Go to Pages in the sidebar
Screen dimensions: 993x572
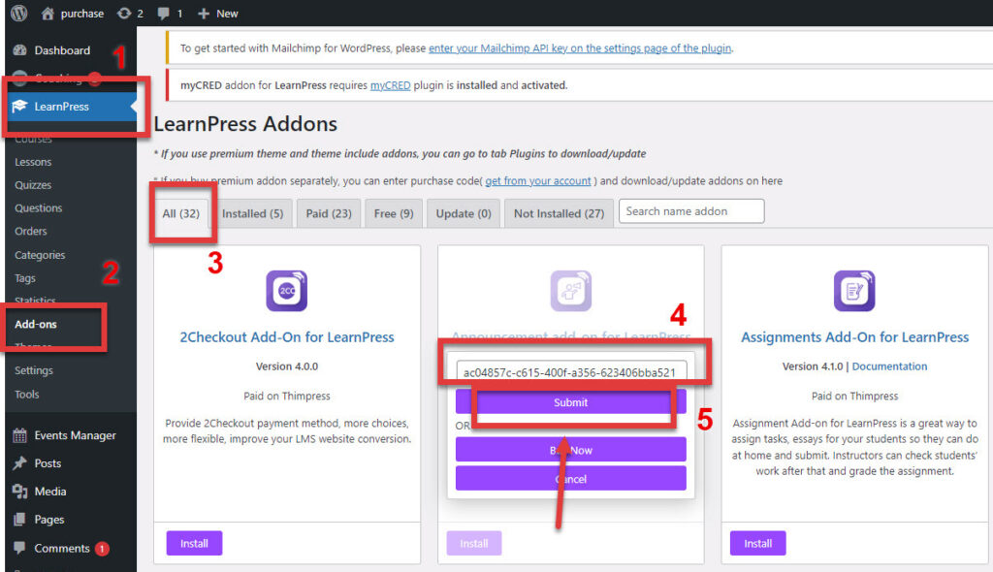point(48,520)
